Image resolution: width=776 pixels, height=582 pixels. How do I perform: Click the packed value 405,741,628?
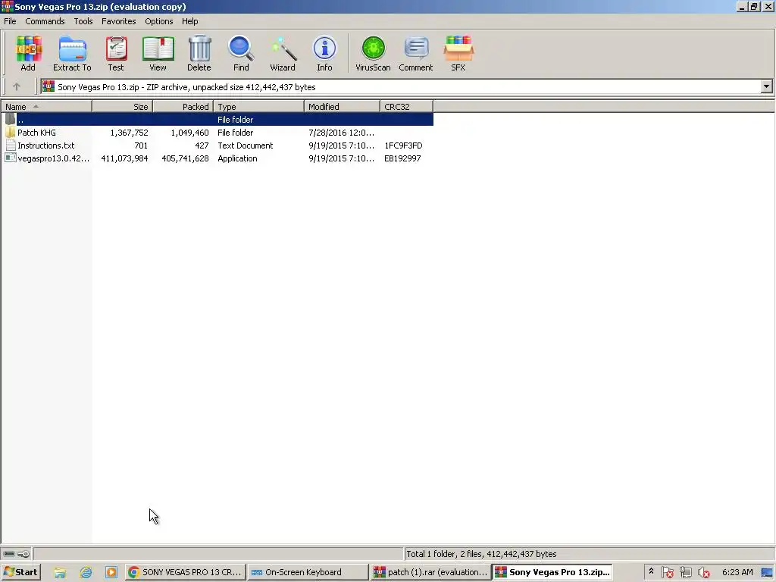(185, 158)
